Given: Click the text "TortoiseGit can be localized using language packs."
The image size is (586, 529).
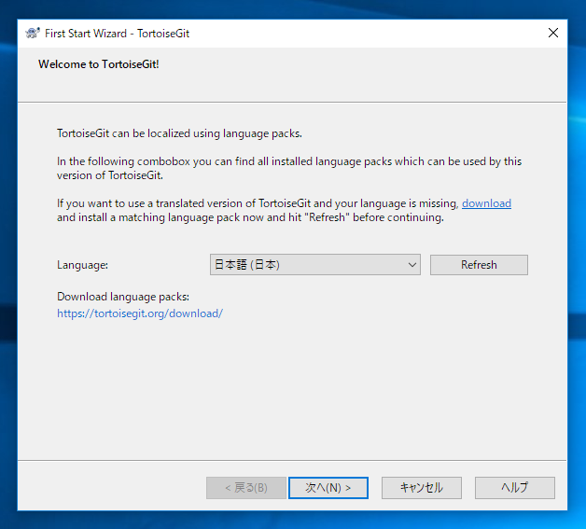Looking at the screenshot, I should click(x=179, y=133).
